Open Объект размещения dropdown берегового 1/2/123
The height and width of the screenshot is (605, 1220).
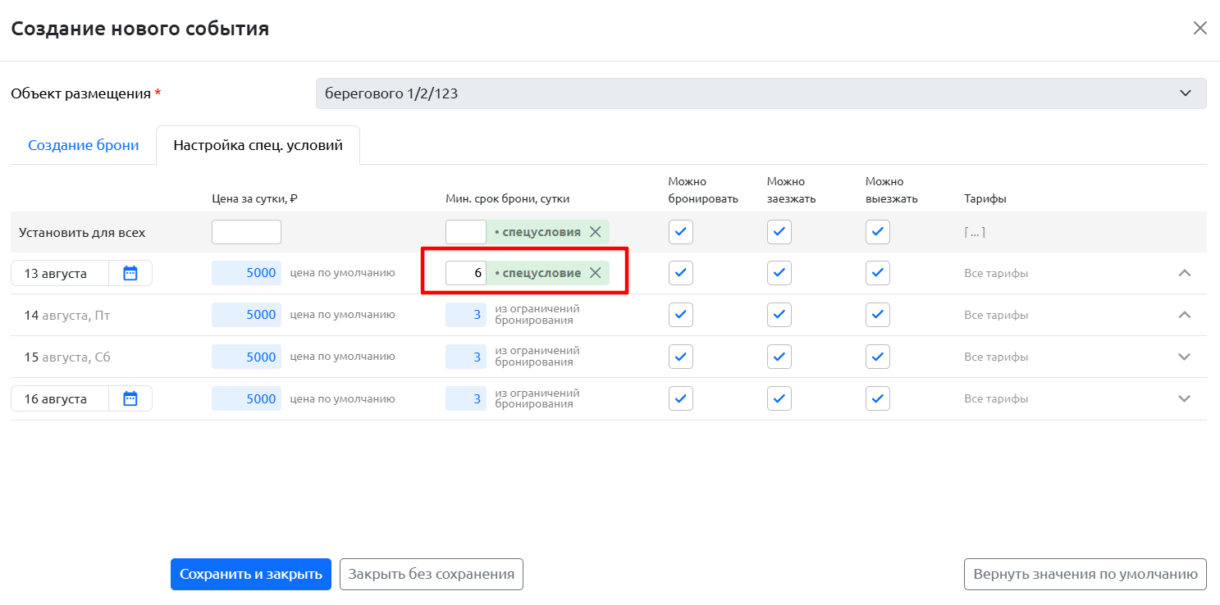[x=761, y=93]
